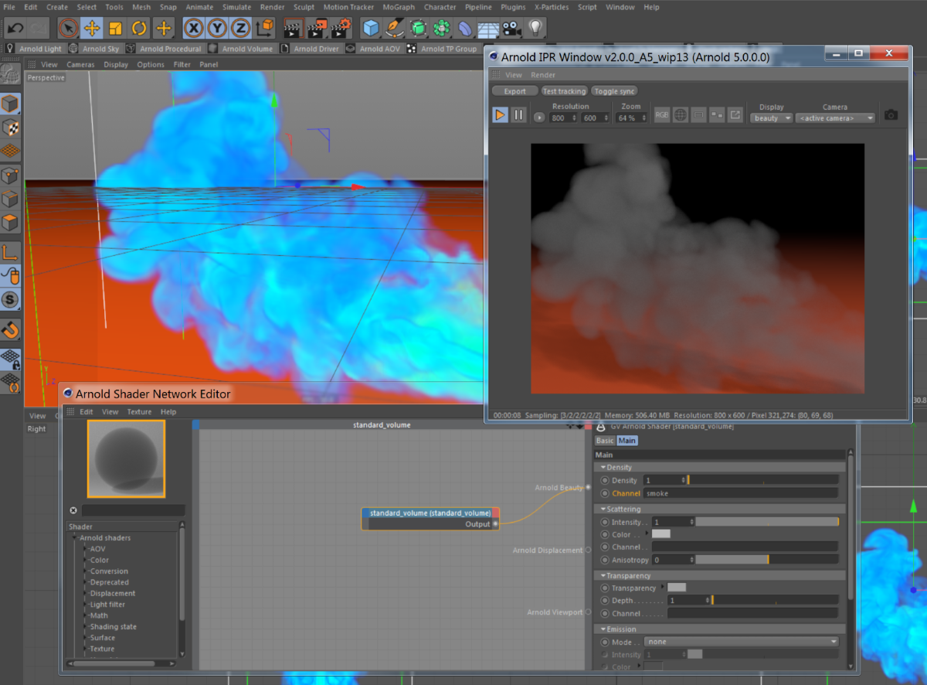Image resolution: width=927 pixels, height=685 pixels.
Task: Click the Camera object icon
Action: 510,29
